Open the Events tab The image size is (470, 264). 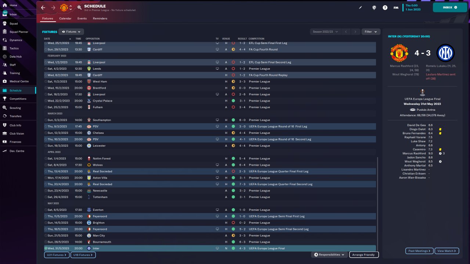click(x=82, y=18)
